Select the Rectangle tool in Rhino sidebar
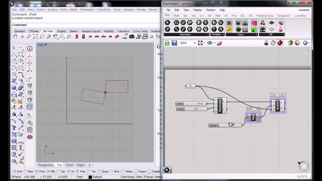The width and height of the screenshot is (322, 181). click(21, 68)
